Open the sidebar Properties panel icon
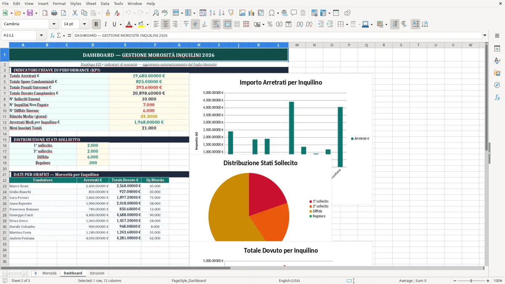This screenshot has width=505, height=284. 497,49
